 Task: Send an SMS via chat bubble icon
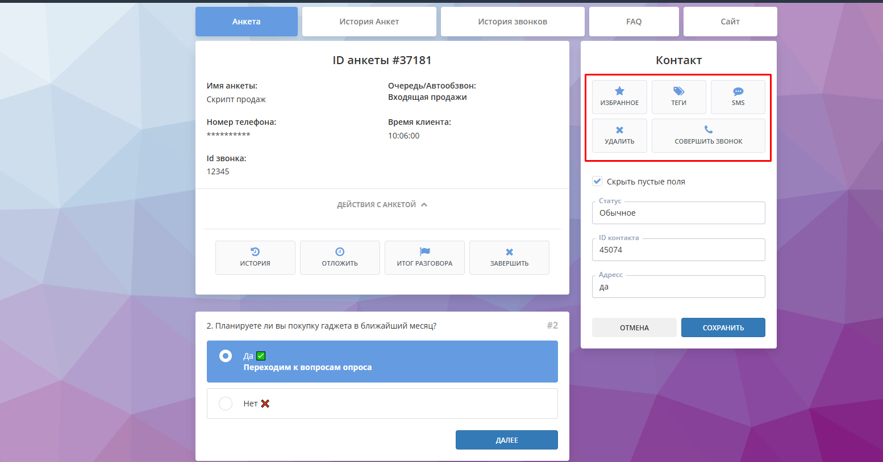coord(738,91)
